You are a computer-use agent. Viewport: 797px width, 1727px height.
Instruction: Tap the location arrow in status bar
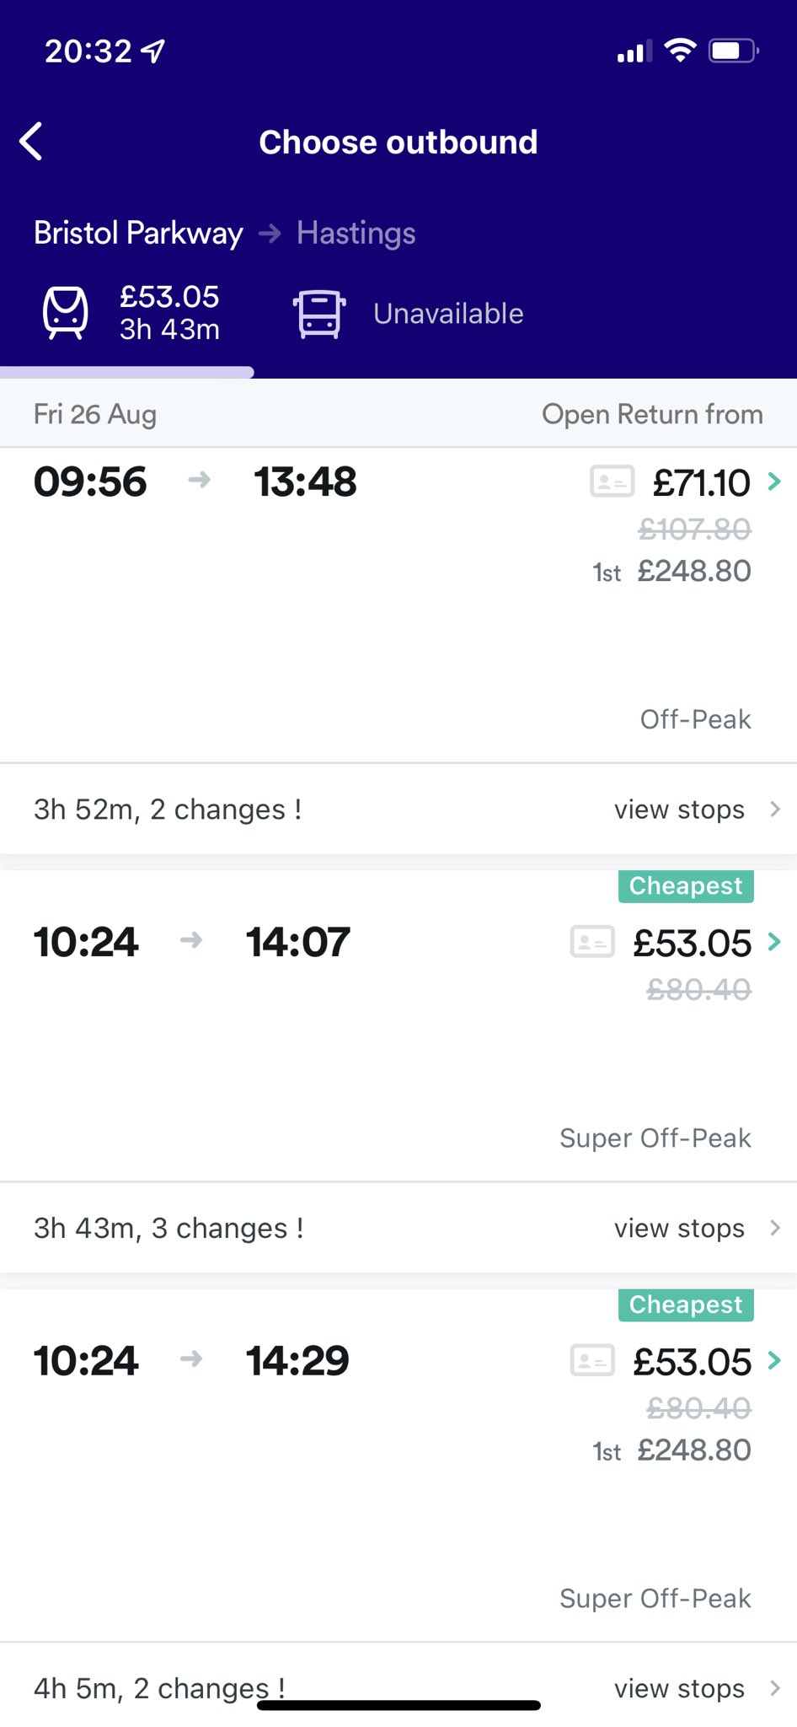pyautogui.click(x=153, y=51)
